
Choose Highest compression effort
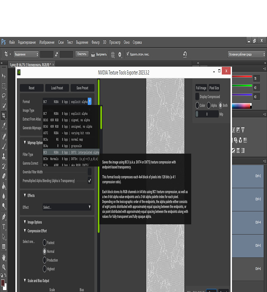click(x=45, y=269)
